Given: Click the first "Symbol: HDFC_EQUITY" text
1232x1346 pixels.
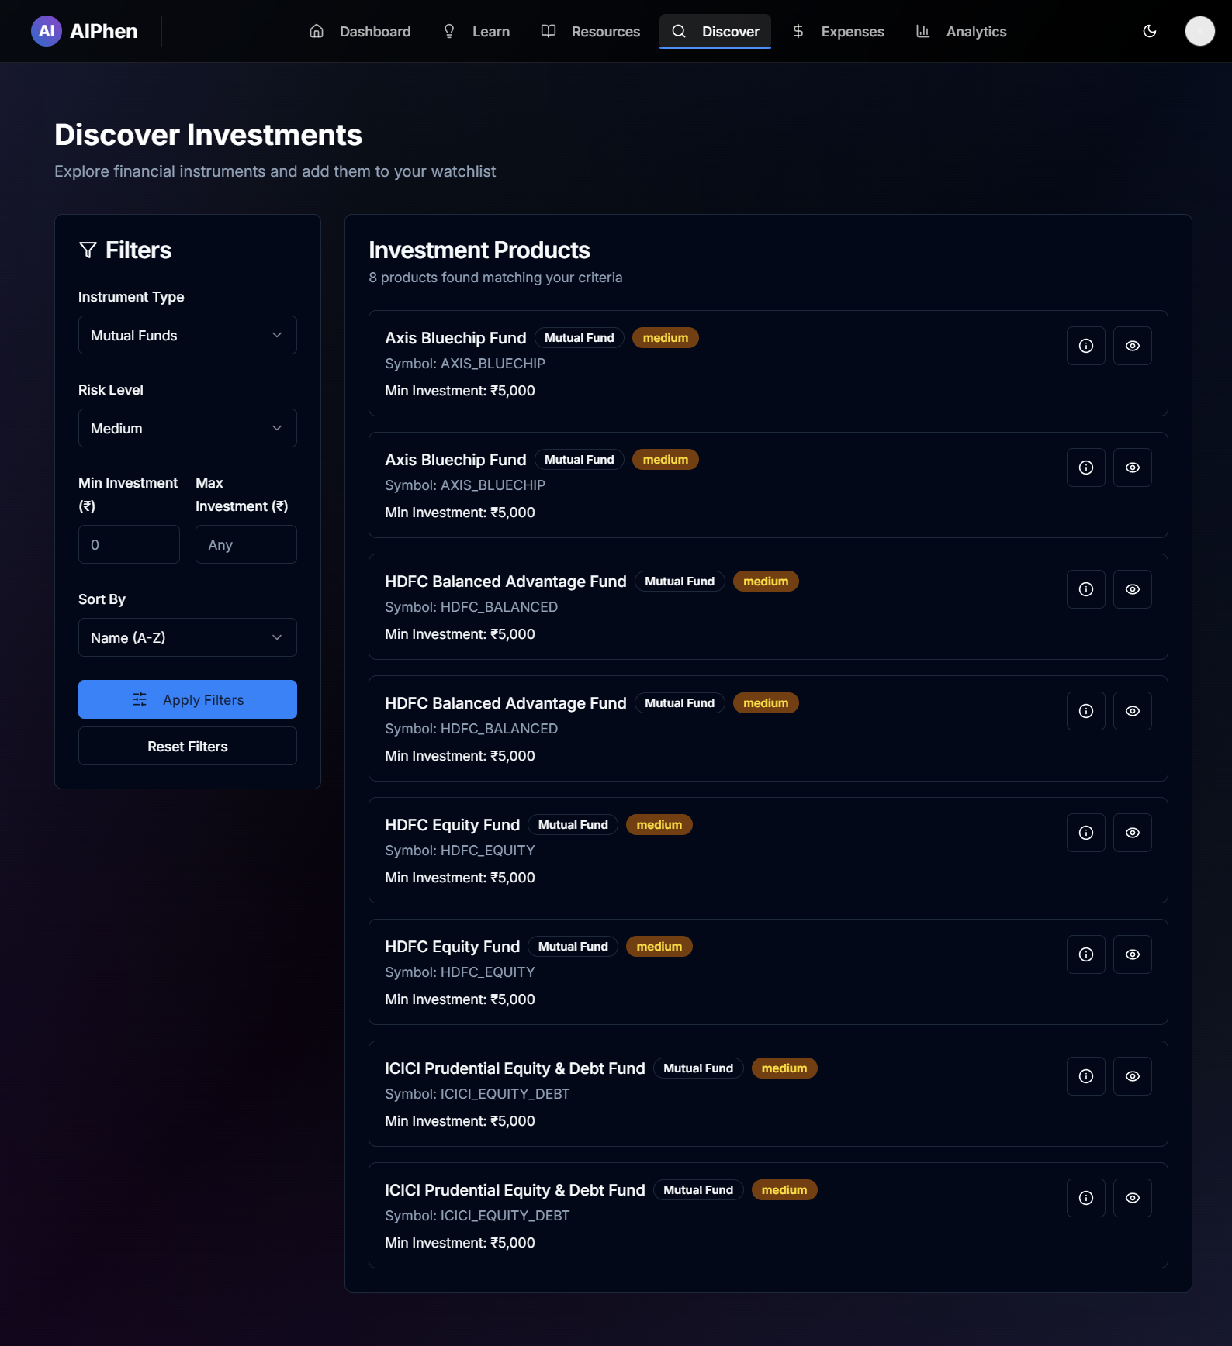Looking at the screenshot, I should tap(460, 851).
